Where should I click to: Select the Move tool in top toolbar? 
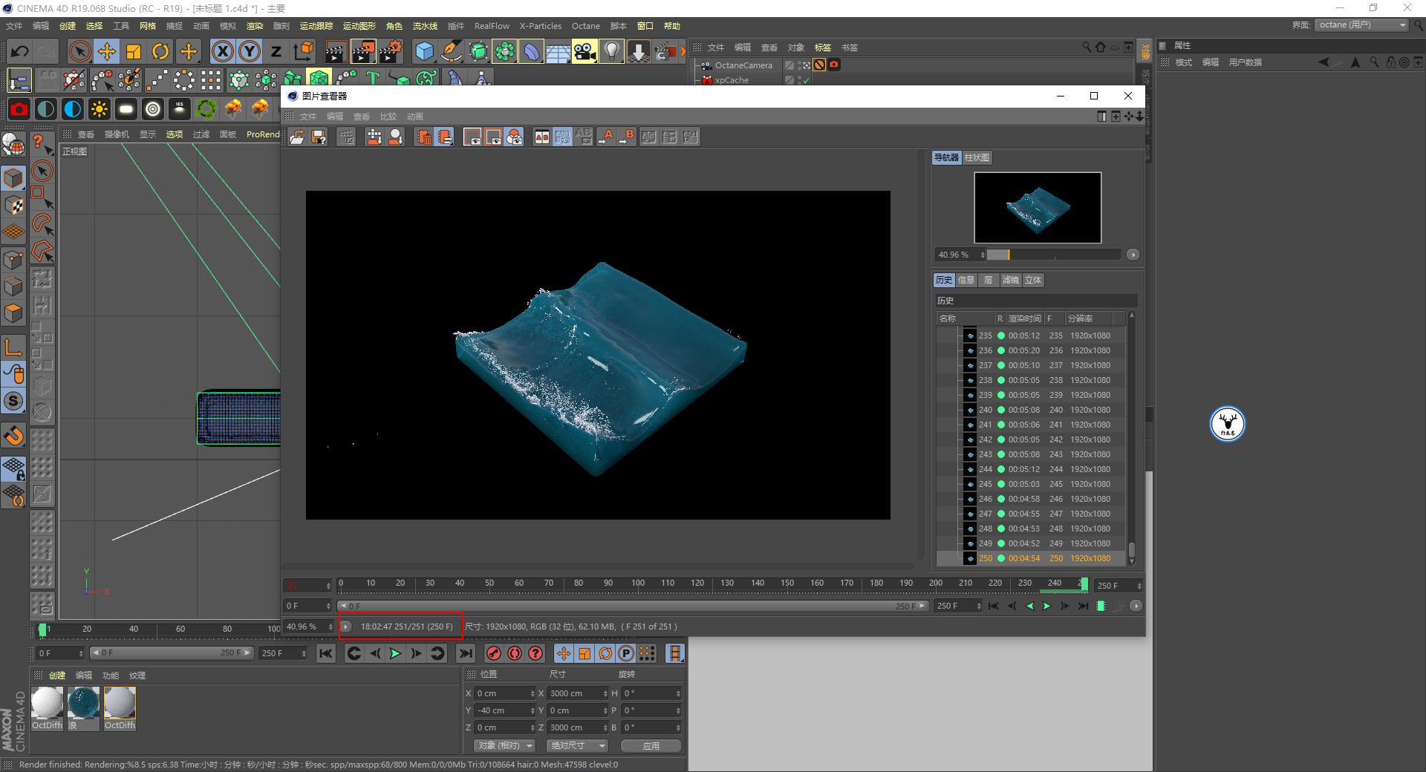[x=107, y=51]
